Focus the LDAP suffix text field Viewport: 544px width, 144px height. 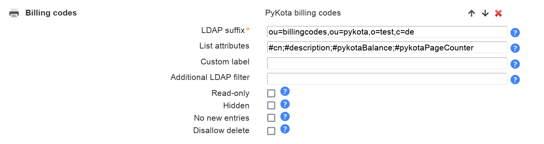pos(387,32)
